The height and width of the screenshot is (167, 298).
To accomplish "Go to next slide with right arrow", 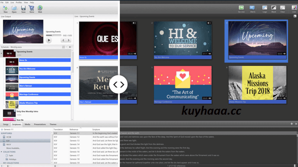I will point(69,40).
